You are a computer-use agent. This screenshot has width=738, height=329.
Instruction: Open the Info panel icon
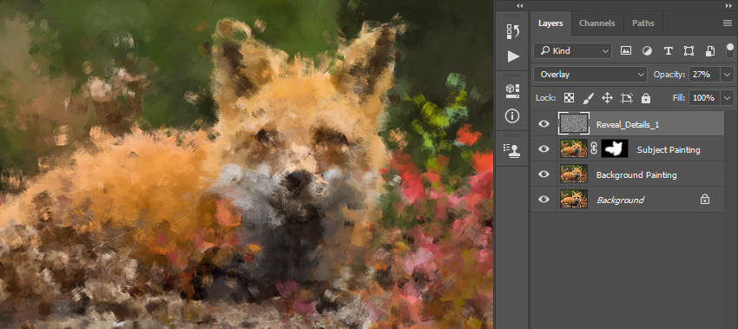512,115
